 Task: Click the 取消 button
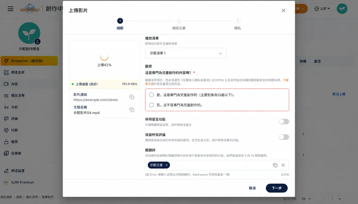(252, 188)
